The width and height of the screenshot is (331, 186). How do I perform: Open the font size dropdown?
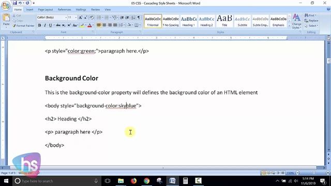pos(76,18)
